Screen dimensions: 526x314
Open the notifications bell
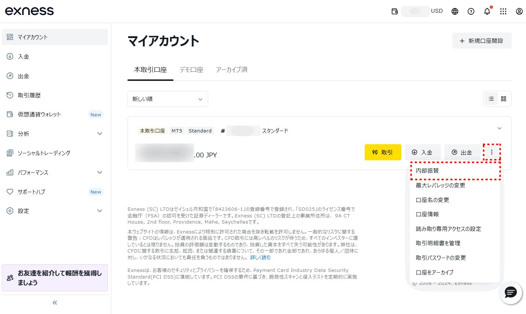click(487, 11)
